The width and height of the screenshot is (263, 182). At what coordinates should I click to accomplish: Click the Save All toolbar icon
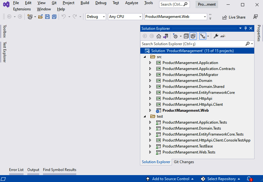click(54, 17)
